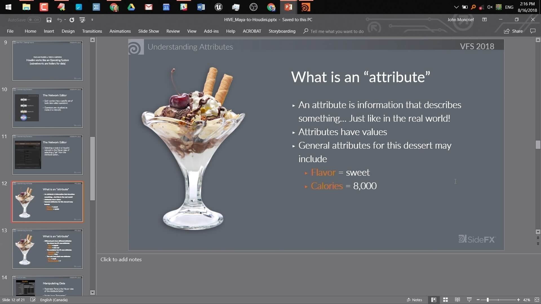This screenshot has height=304, width=541.
Task: Go to next slide double-arrow button
Action: (x=538, y=244)
